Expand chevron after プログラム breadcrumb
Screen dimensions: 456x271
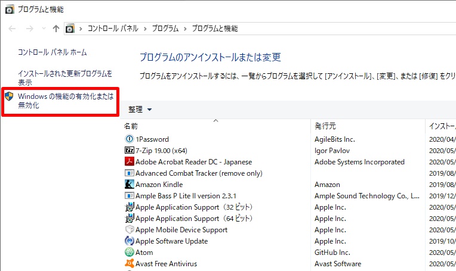click(185, 29)
